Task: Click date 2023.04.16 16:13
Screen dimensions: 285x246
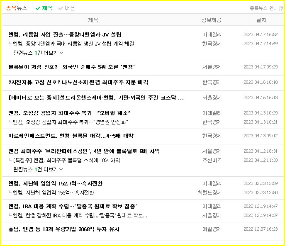Action: click(x=261, y=98)
